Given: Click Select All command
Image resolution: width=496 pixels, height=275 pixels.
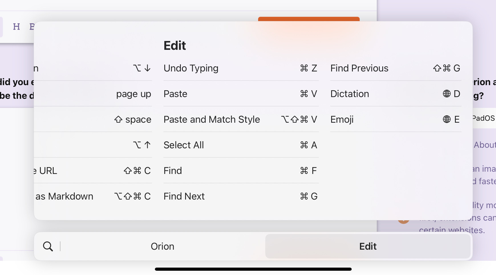Looking at the screenshot, I should [x=240, y=145].
